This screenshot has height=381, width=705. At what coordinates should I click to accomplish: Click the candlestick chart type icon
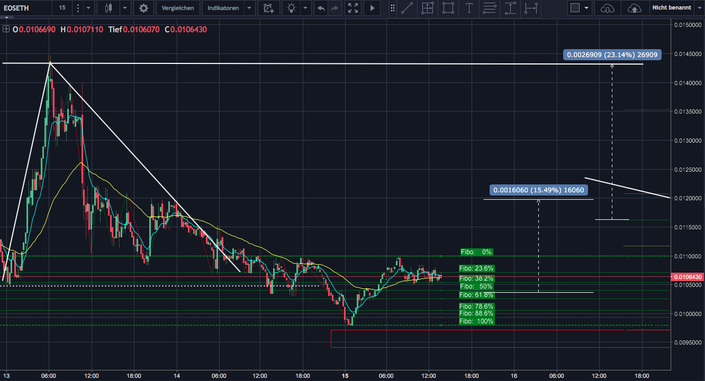[x=109, y=8]
